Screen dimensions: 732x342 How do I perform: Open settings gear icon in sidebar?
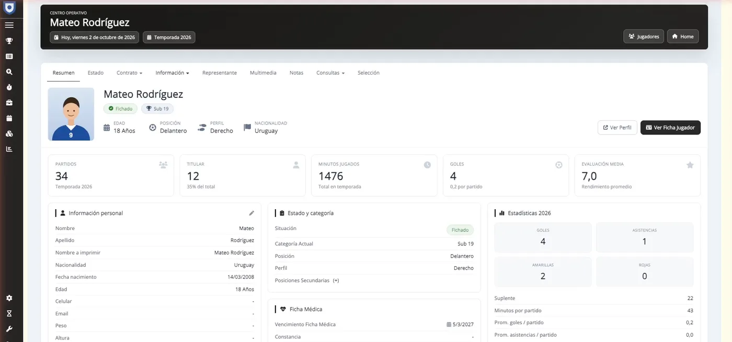pyautogui.click(x=9, y=298)
